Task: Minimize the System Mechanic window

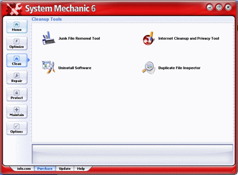Action: (210, 7)
